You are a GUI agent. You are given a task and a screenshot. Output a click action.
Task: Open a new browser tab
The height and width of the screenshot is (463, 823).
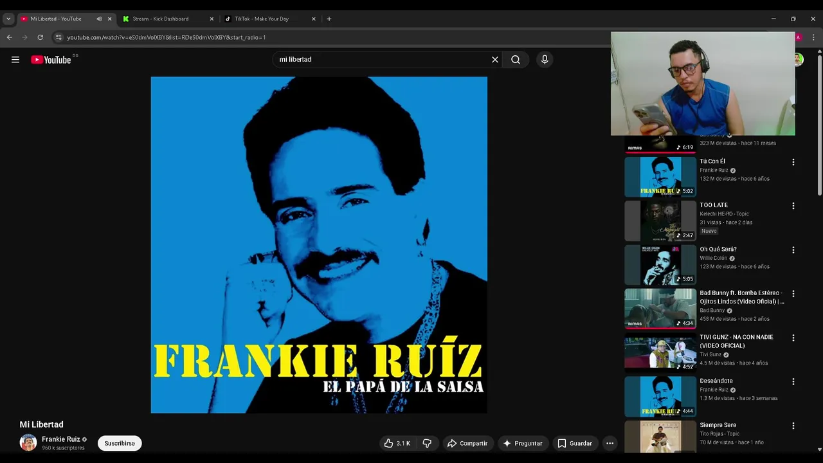click(x=329, y=19)
